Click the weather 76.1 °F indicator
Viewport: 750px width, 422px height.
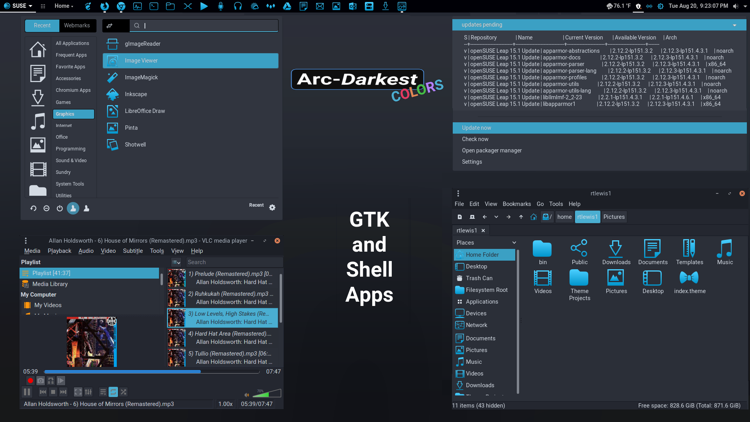[618, 6]
